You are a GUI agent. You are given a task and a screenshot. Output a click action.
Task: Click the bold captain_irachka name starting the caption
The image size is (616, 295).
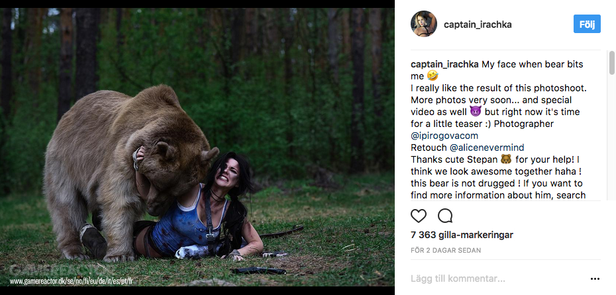444,64
